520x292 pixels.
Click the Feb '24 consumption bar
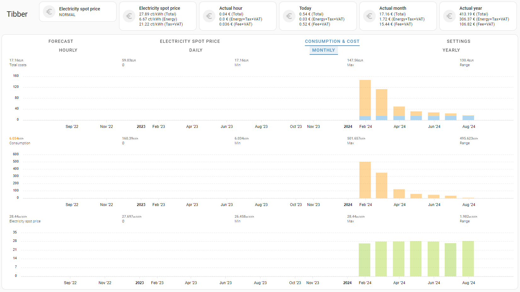pyautogui.click(x=365, y=180)
